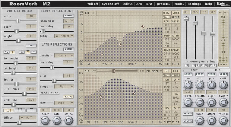Mute the late channel with M button

point(211,65)
